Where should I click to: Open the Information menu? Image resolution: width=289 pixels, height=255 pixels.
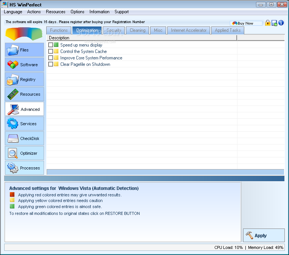(x=99, y=12)
